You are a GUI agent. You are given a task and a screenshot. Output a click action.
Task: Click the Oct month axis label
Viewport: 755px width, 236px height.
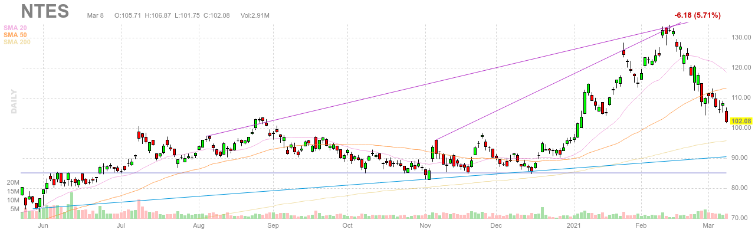347,225
